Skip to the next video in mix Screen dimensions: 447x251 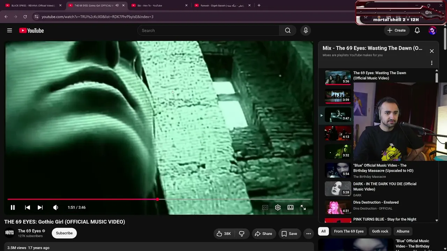[40, 207]
